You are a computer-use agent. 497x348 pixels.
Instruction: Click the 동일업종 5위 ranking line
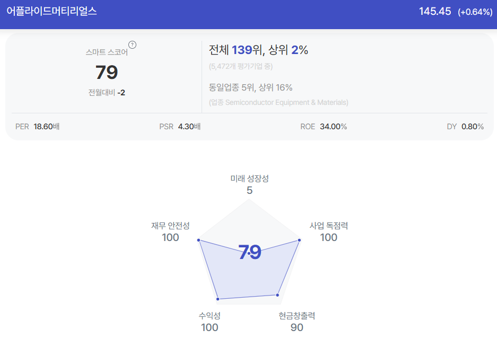pos(250,87)
